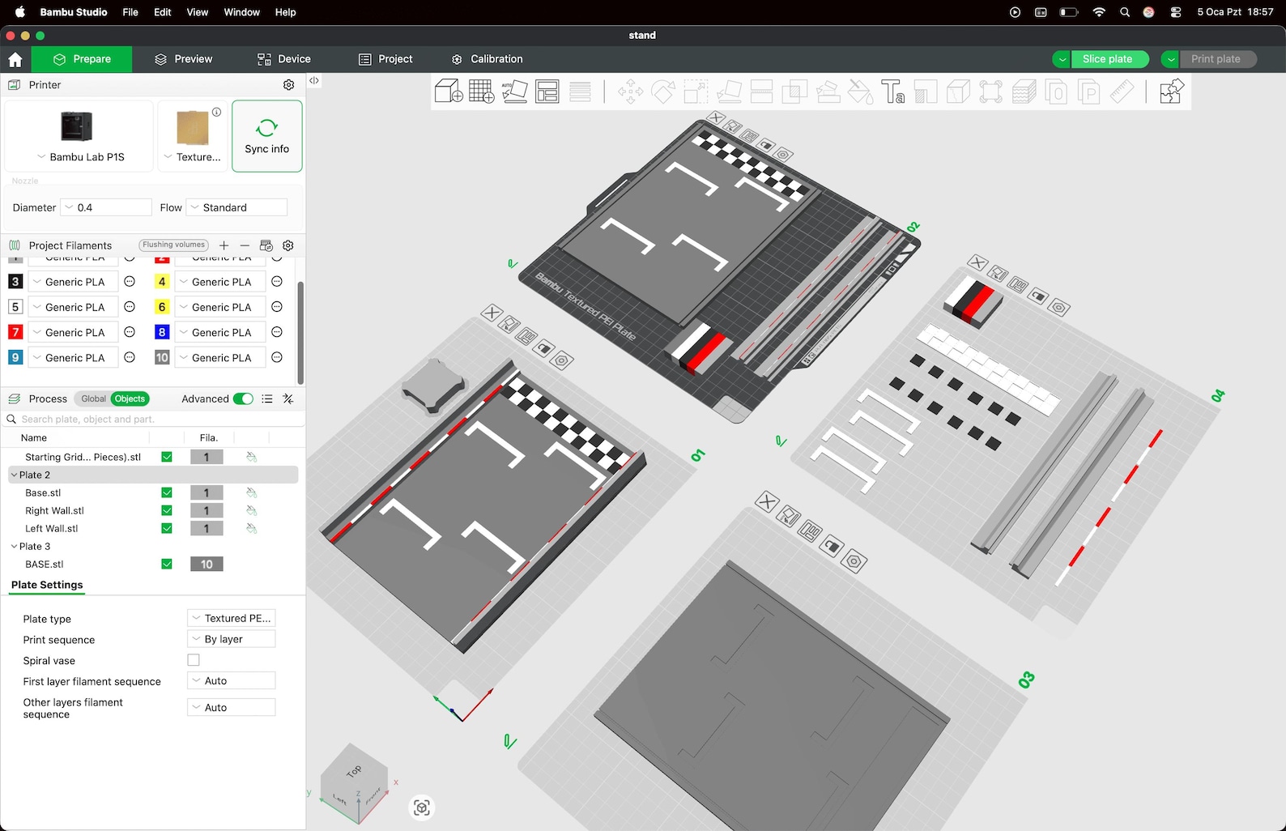Click the Add object cube icon
Viewport: 1286px width, 831px height.
click(449, 92)
